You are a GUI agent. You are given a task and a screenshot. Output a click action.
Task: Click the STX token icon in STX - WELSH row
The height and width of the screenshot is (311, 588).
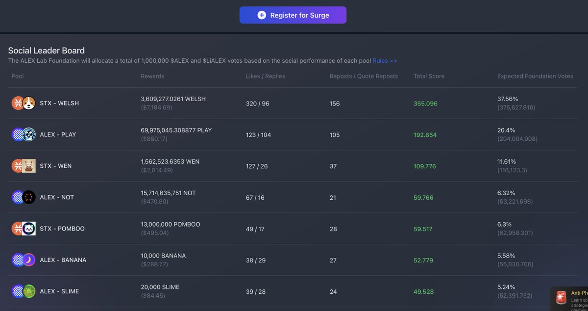tap(18, 103)
